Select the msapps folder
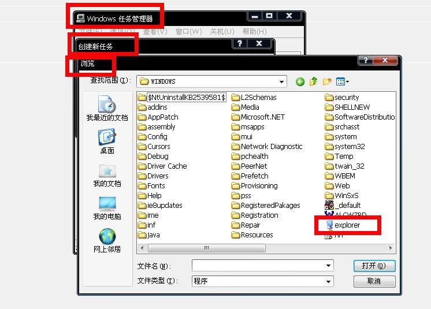Image resolution: width=431 pixels, height=309 pixels. [x=248, y=127]
